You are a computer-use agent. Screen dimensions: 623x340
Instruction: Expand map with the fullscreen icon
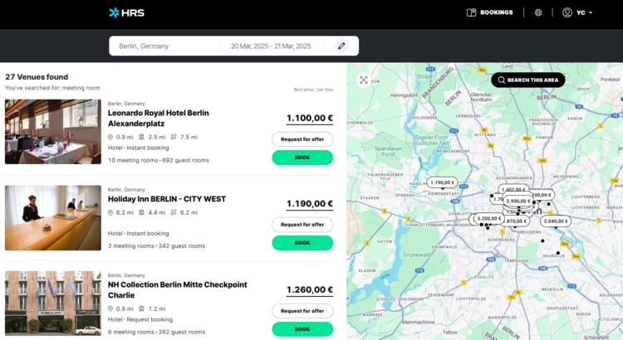[363, 80]
